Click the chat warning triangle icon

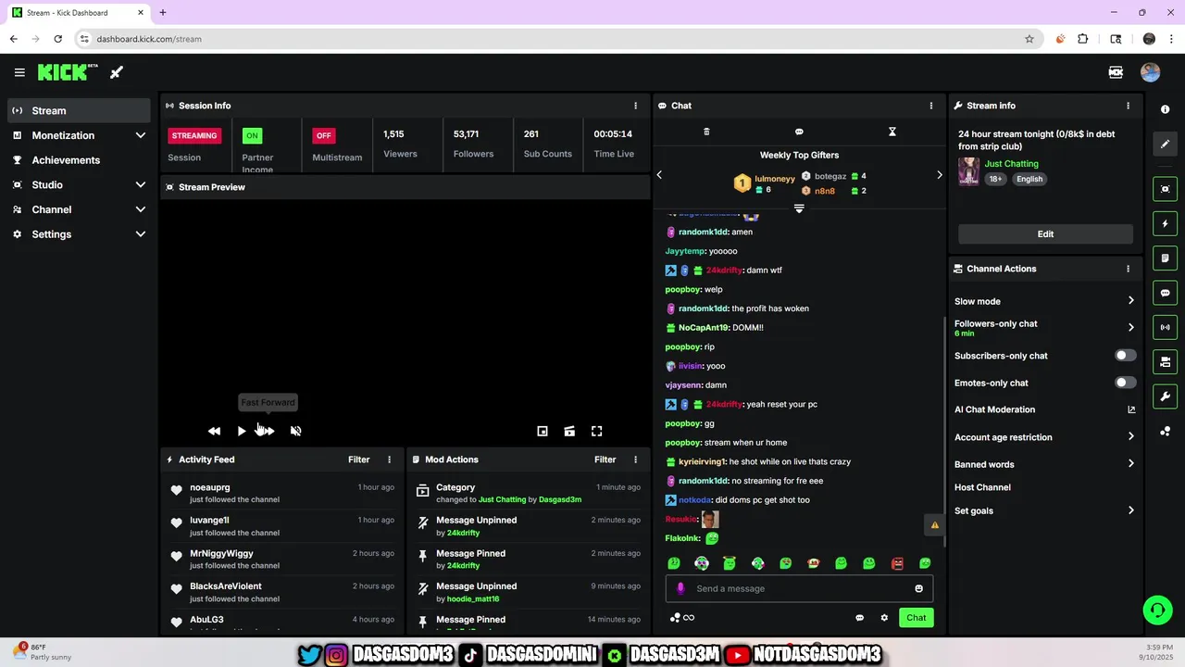(934, 524)
